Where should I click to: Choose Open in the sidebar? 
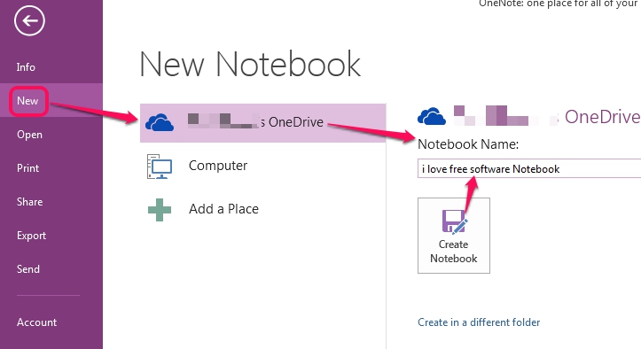(29, 135)
